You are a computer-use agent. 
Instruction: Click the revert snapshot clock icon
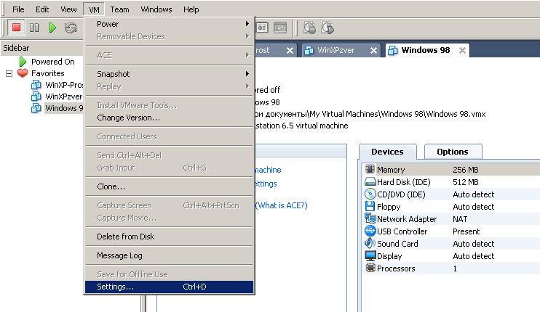pyautogui.click(x=327, y=28)
